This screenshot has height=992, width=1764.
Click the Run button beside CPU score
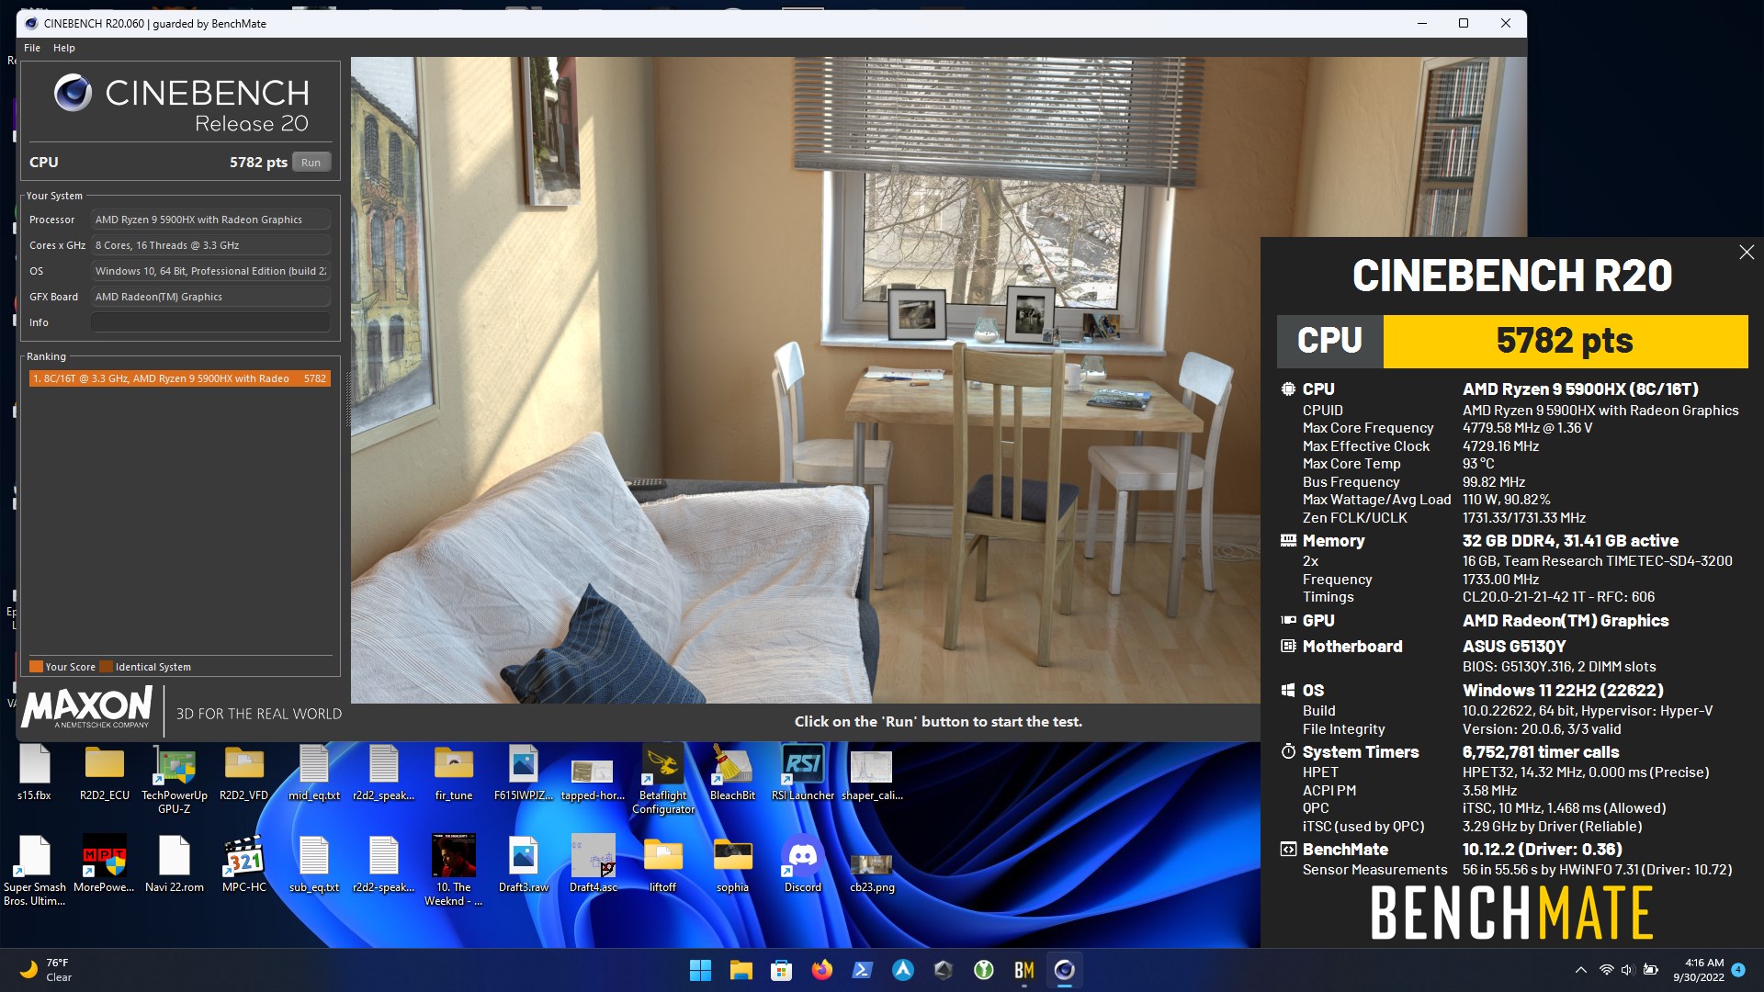click(311, 163)
